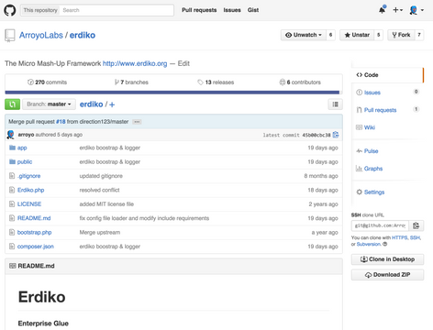Screen dimensions: 433x330
Task: Visit http://www.erdiko.org link
Action: pyautogui.click(x=135, y=63)
